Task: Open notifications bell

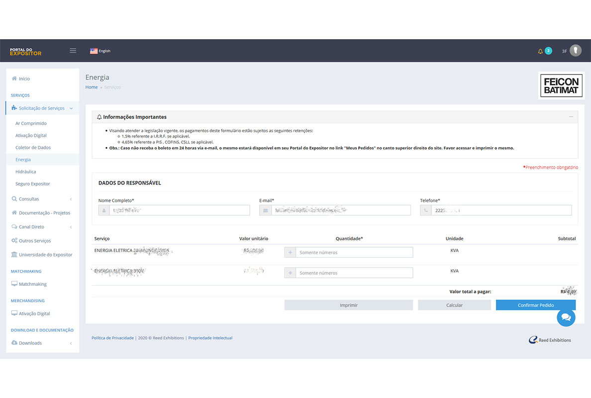Action: point(540,51)
